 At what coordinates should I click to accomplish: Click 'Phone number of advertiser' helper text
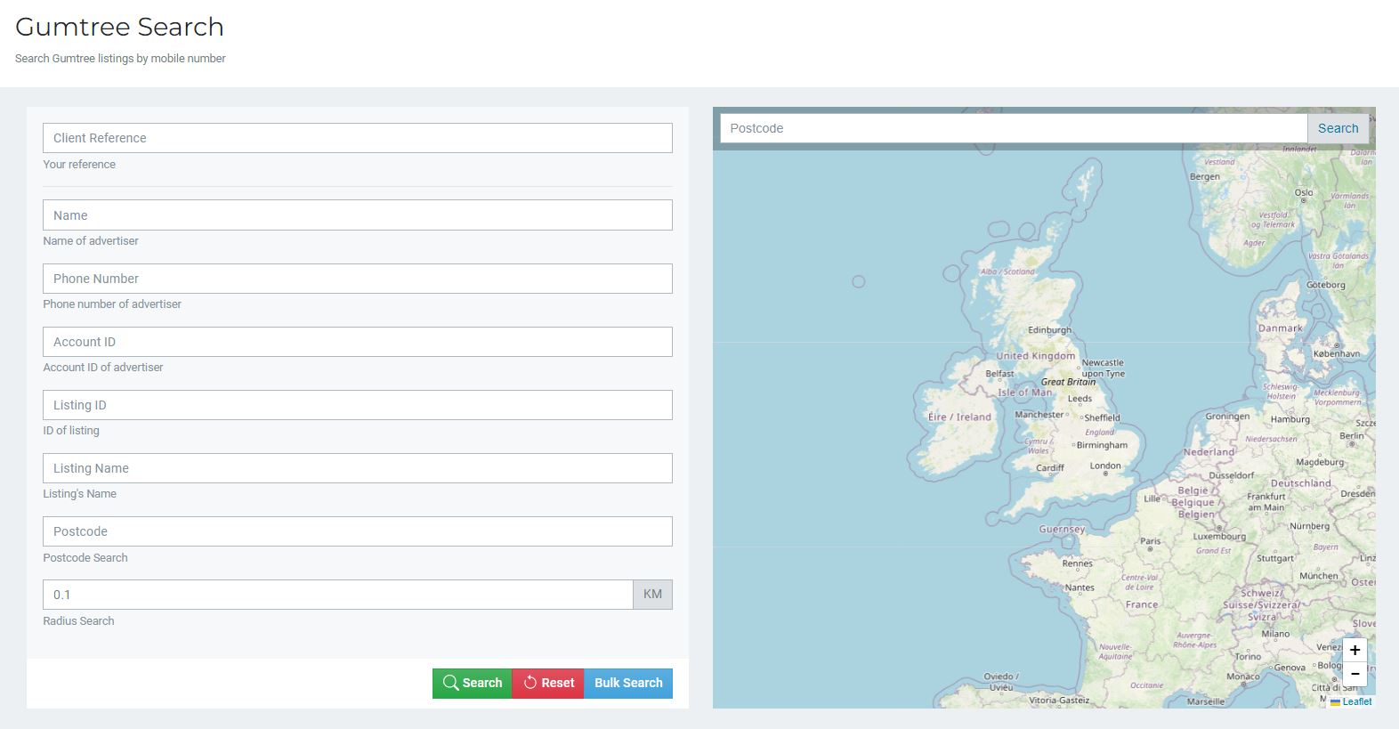(112, 304)
